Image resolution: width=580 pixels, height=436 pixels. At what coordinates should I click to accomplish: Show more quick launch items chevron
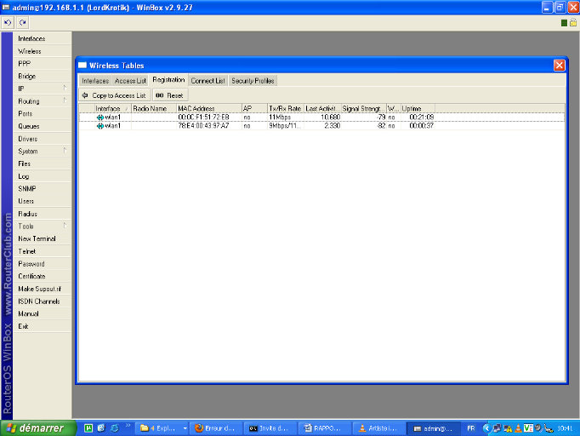[x=128, y=426]
